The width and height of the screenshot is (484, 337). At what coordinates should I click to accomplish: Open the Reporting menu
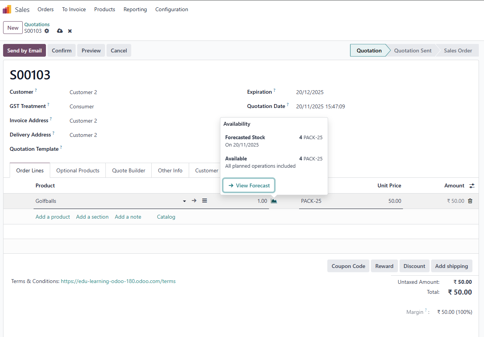pos(135,9)
